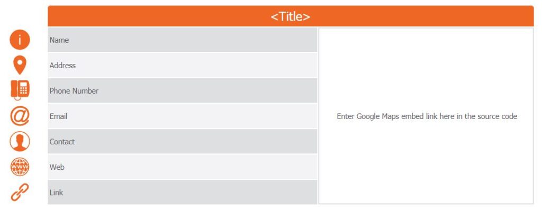The height and width of the screenshot is (211, 542).
Task: Click the Email row field
Action: 182,116
